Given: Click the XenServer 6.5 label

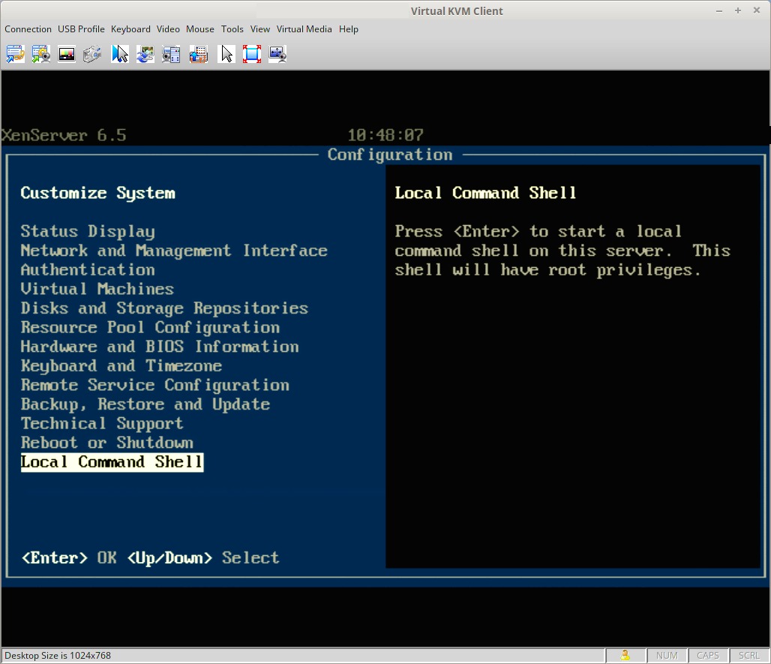Looking at the screenshot, I should coord(64,135).
